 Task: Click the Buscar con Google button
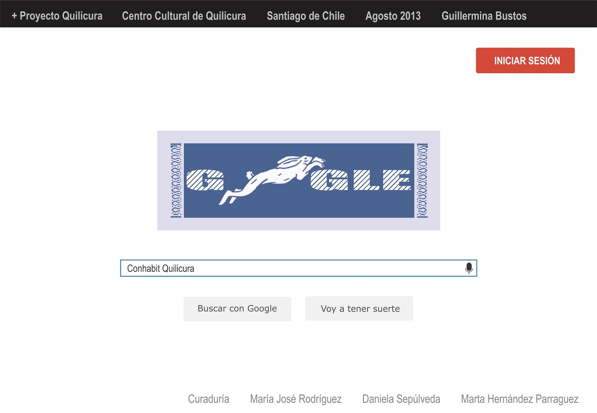237,309
